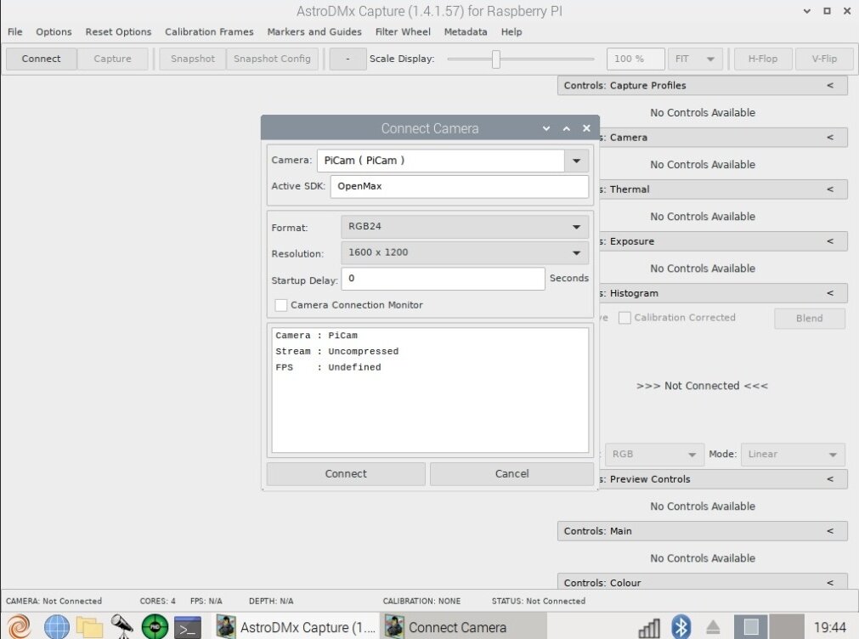
Task: Click the camera info text box
Action: point(430,390)
